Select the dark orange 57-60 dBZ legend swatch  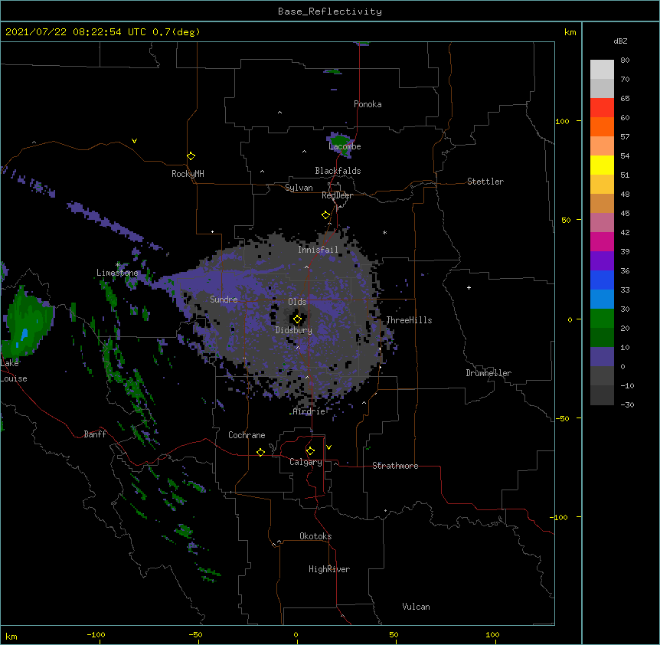pyautogui.click(x=602, y=126)
